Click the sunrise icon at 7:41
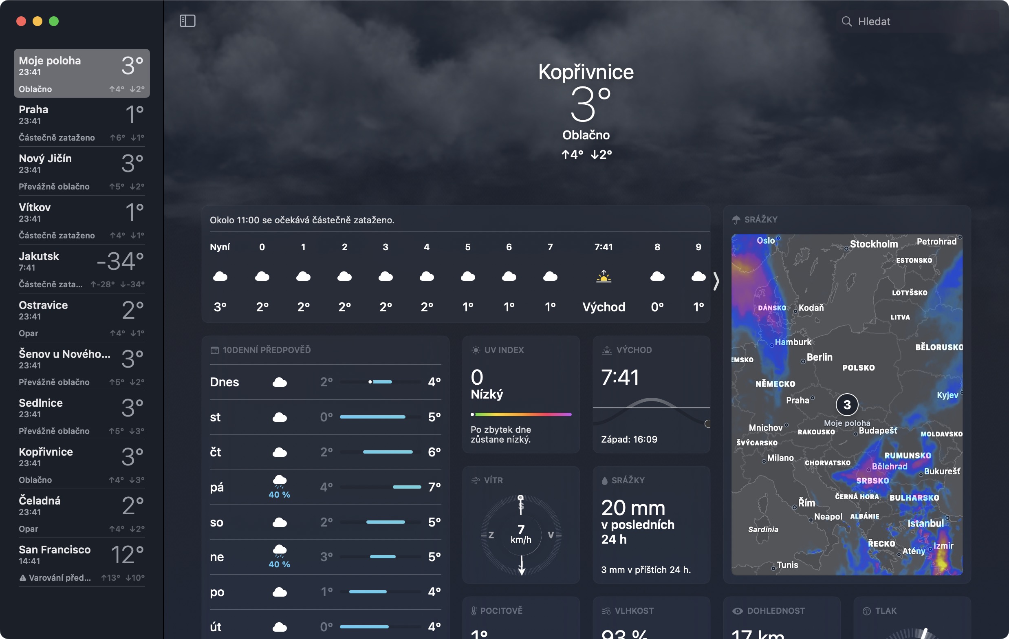This screenshot has width=1009, height=639. 604,277
